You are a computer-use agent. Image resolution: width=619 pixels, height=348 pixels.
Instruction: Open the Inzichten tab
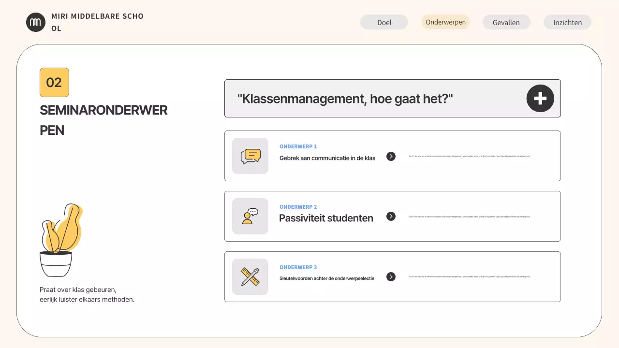coord(567,22)
